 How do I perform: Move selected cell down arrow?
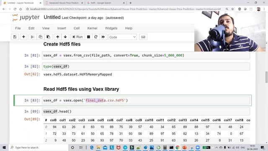click(65, 37)
